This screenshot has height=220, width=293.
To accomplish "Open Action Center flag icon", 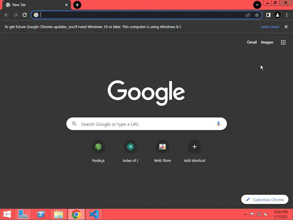I will click(x=252, y=214).
